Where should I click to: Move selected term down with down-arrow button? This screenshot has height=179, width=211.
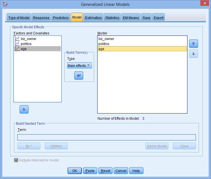tap(194, 54)
